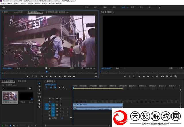Solo audio track A1
The image size is (184, 127).
(x=64, y=109)
